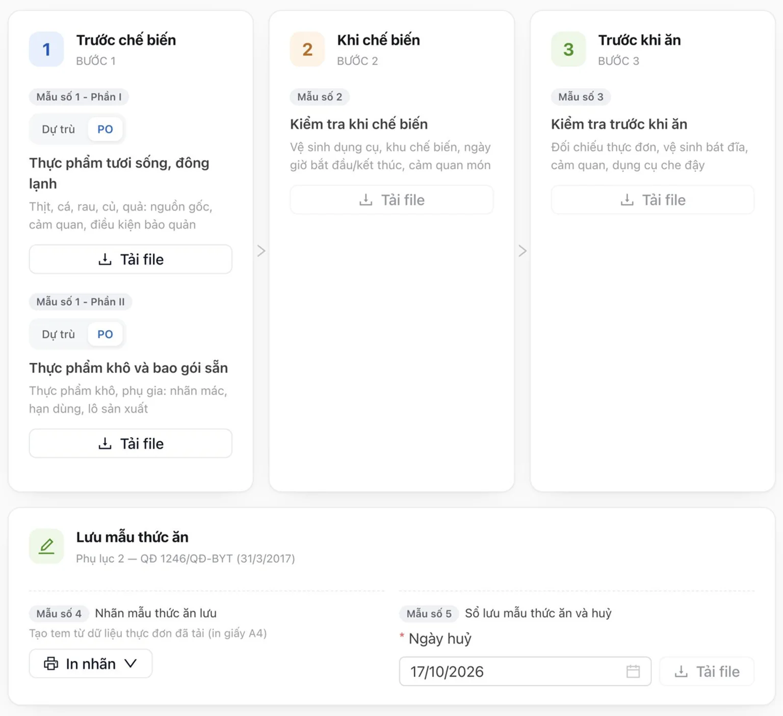This screenshot has width=783, height=716.
Task: Click the Kiểm tra khi chế biến title
Action: click(x=359, y=124)
